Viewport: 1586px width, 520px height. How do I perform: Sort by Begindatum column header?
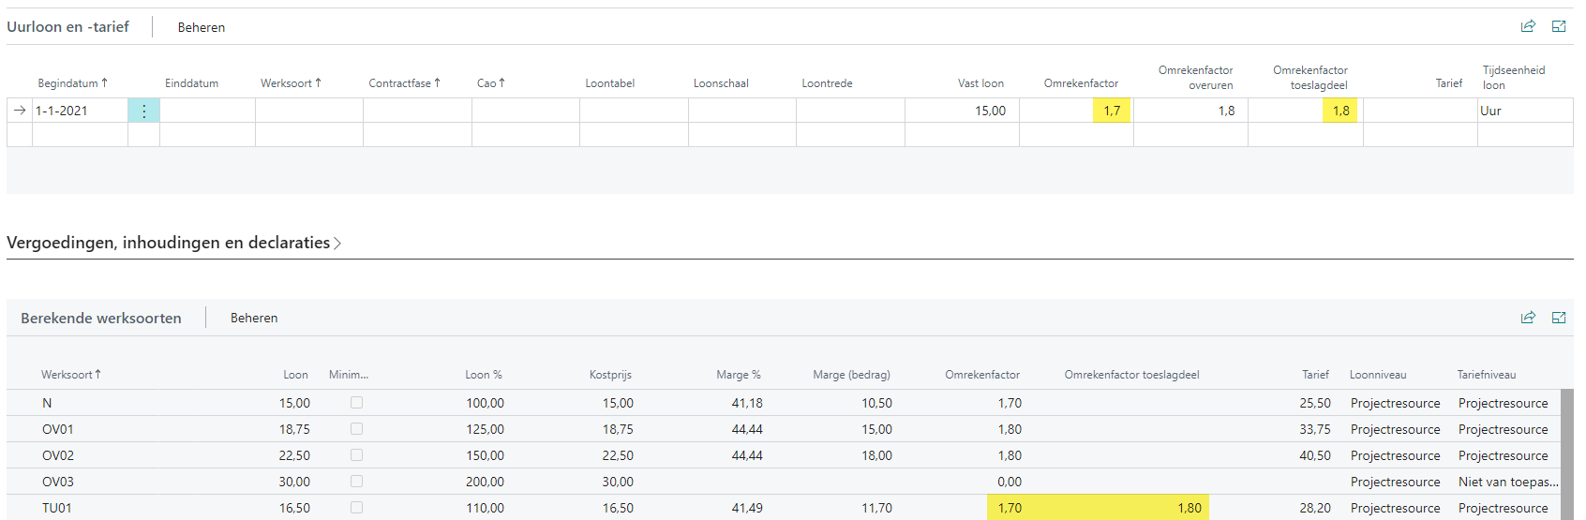click(71, 83)
